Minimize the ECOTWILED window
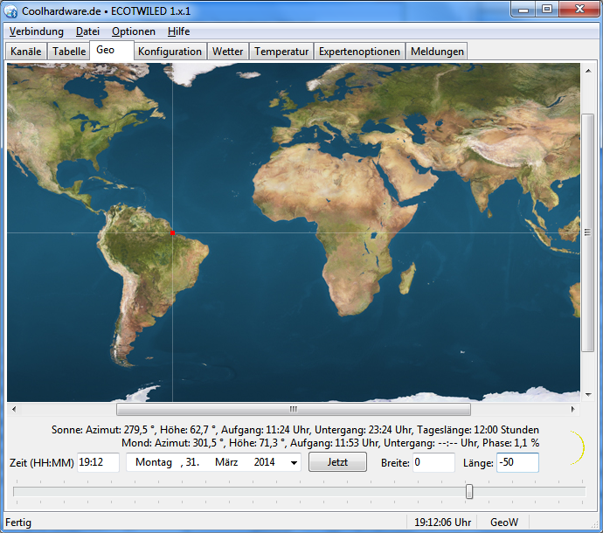 point(523,10)
